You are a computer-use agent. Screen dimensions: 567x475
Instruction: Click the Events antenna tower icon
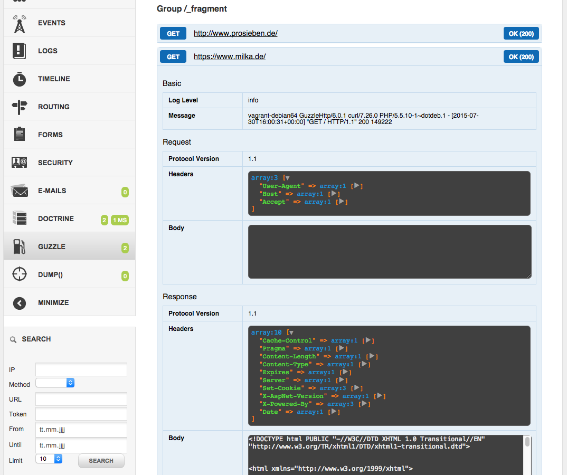[20, 23]
